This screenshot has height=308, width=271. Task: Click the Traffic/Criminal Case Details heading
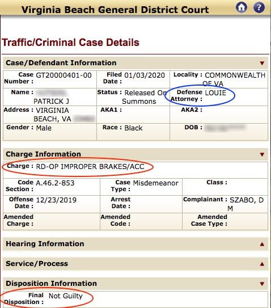tap(71, 43)
